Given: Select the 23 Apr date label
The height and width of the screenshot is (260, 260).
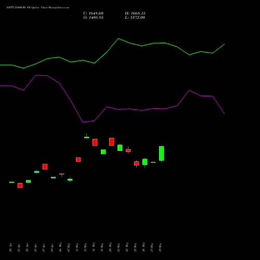Looking at the screenshot, I should coord(35,248).
